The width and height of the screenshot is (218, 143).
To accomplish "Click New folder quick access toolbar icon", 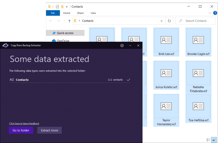I will tap(62, 6).
